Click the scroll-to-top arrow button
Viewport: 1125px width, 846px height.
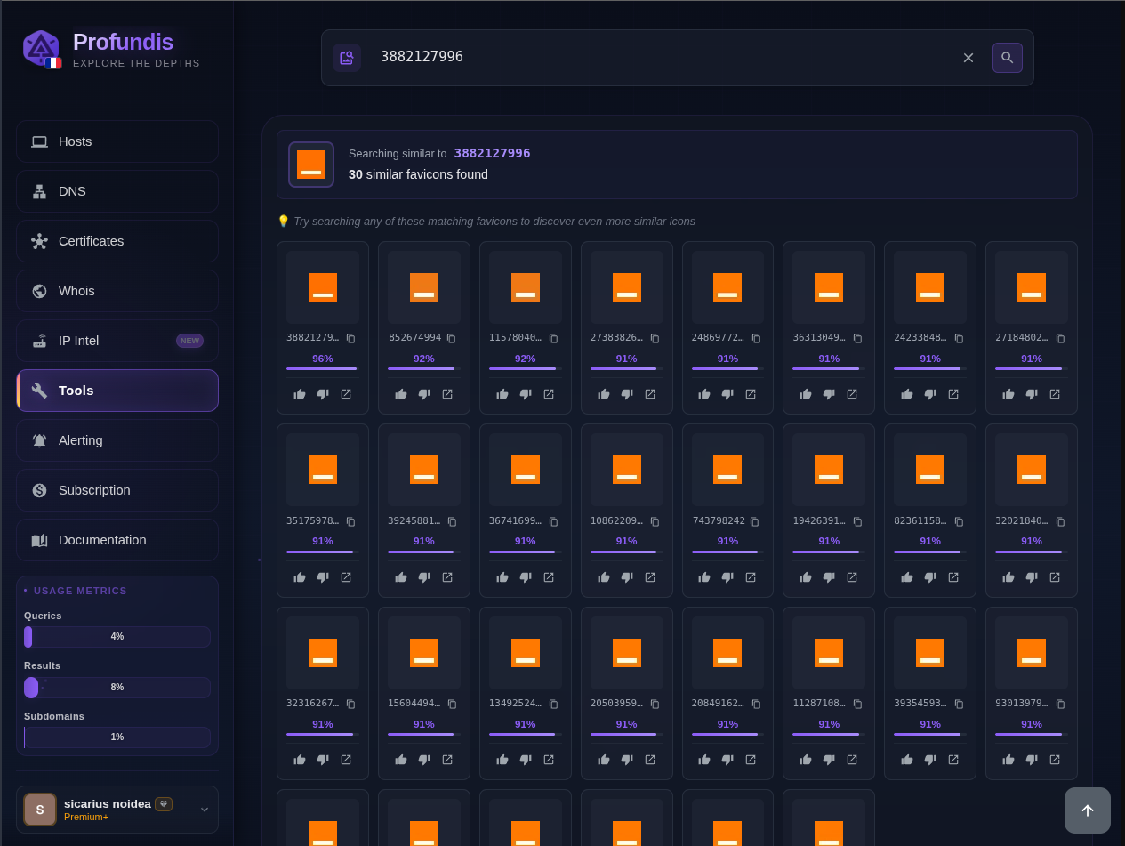coord(1087,810)
